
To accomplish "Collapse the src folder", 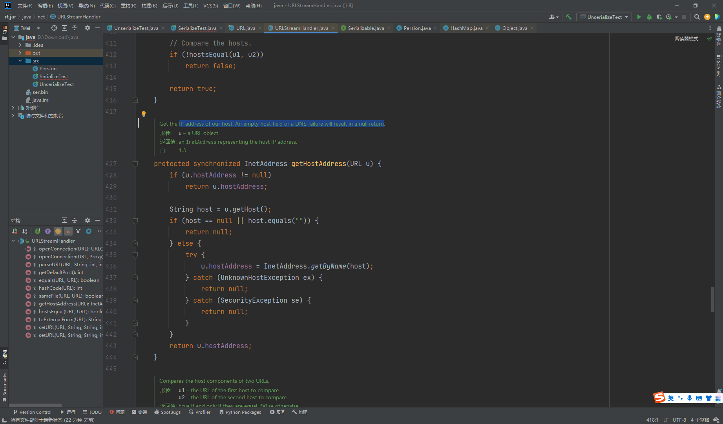I will (x=20, y=61).
